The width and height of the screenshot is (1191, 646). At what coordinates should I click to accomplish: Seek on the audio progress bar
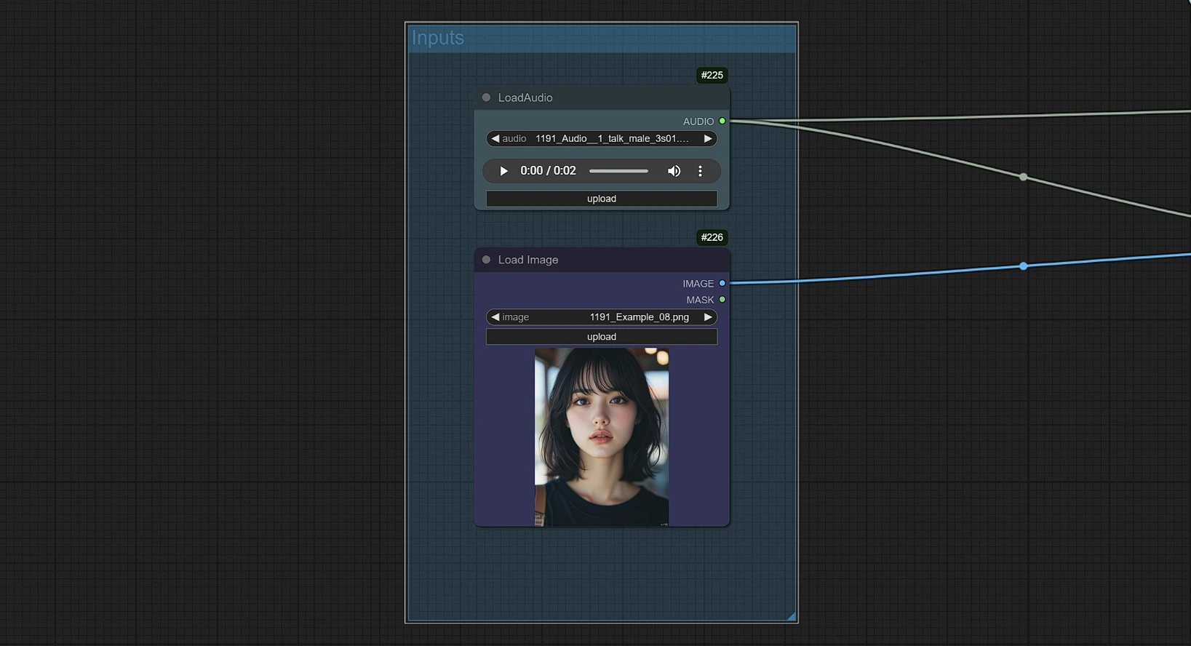coord(618,171)
